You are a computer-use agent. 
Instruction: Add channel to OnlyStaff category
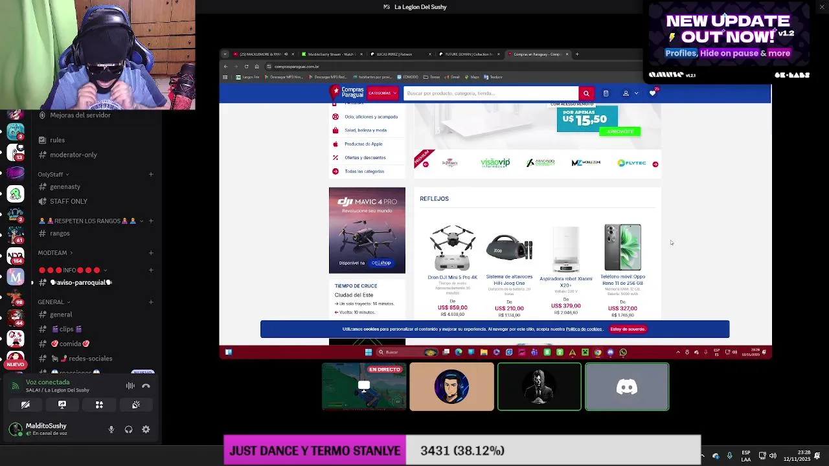click(x=151, y=175)
